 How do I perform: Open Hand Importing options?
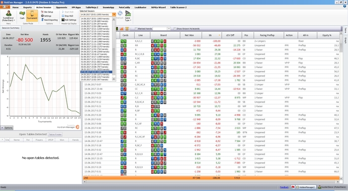point(49,20)
